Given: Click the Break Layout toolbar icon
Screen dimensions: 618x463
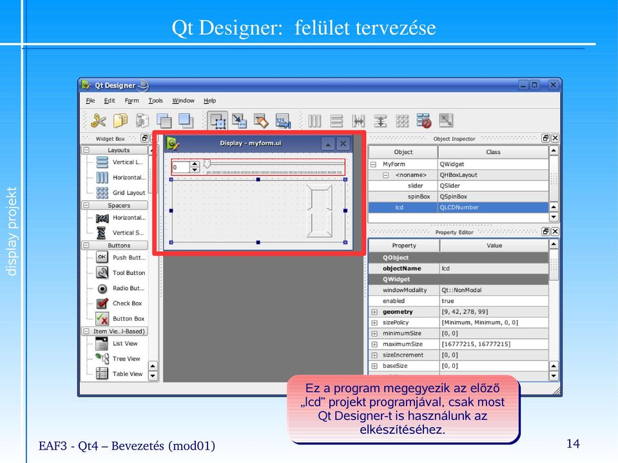Looking at the screenshot, I should (424, 121).
